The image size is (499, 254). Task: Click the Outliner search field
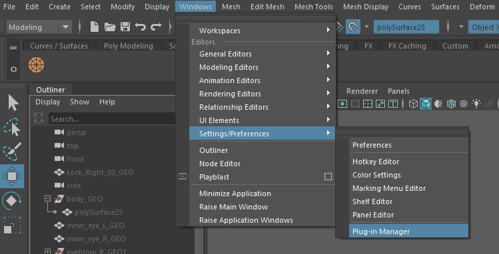click(112, 119)
